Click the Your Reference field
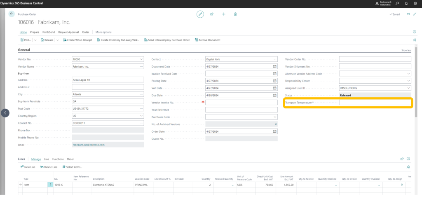 [241, 110]
